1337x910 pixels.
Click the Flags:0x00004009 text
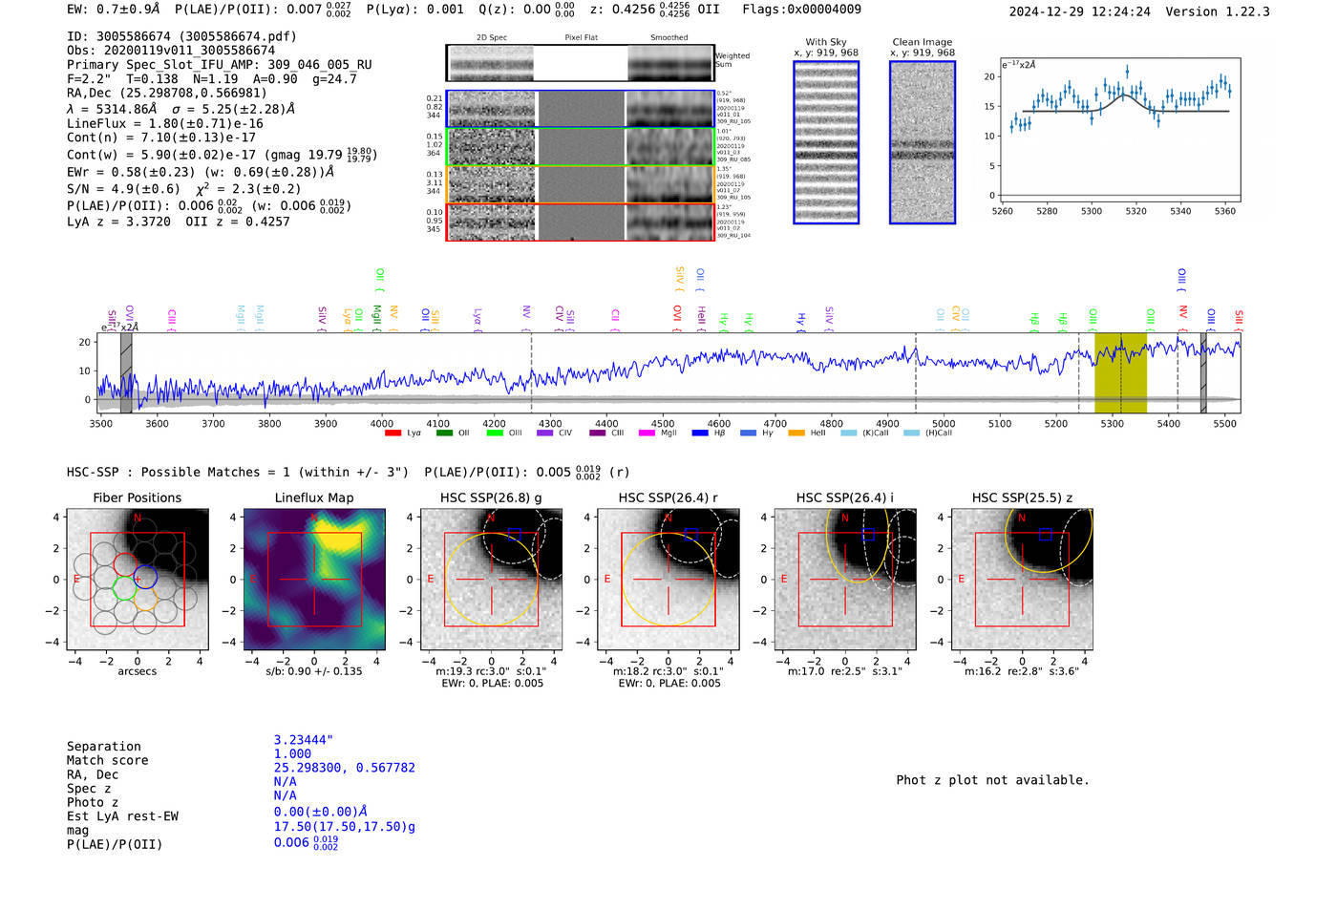[x=801, y=9]
